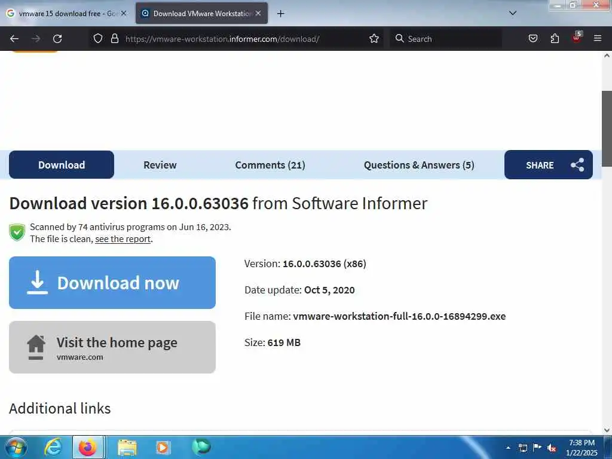Click the size value 619 MB

coord(284,342)
